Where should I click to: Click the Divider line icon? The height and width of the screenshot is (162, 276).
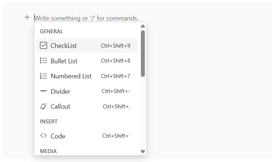click(x=43, y=91)
